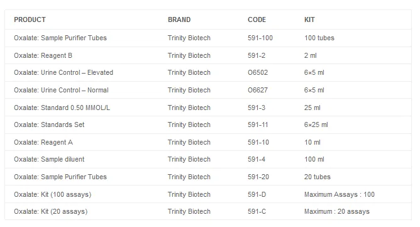420x227 pixels.
Task: Select Oxalate: Kit (100 assays)
Action: (x=53, y=194)
